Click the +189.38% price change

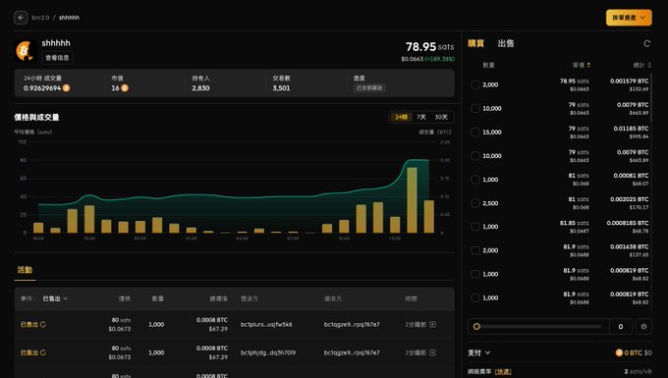440,59
